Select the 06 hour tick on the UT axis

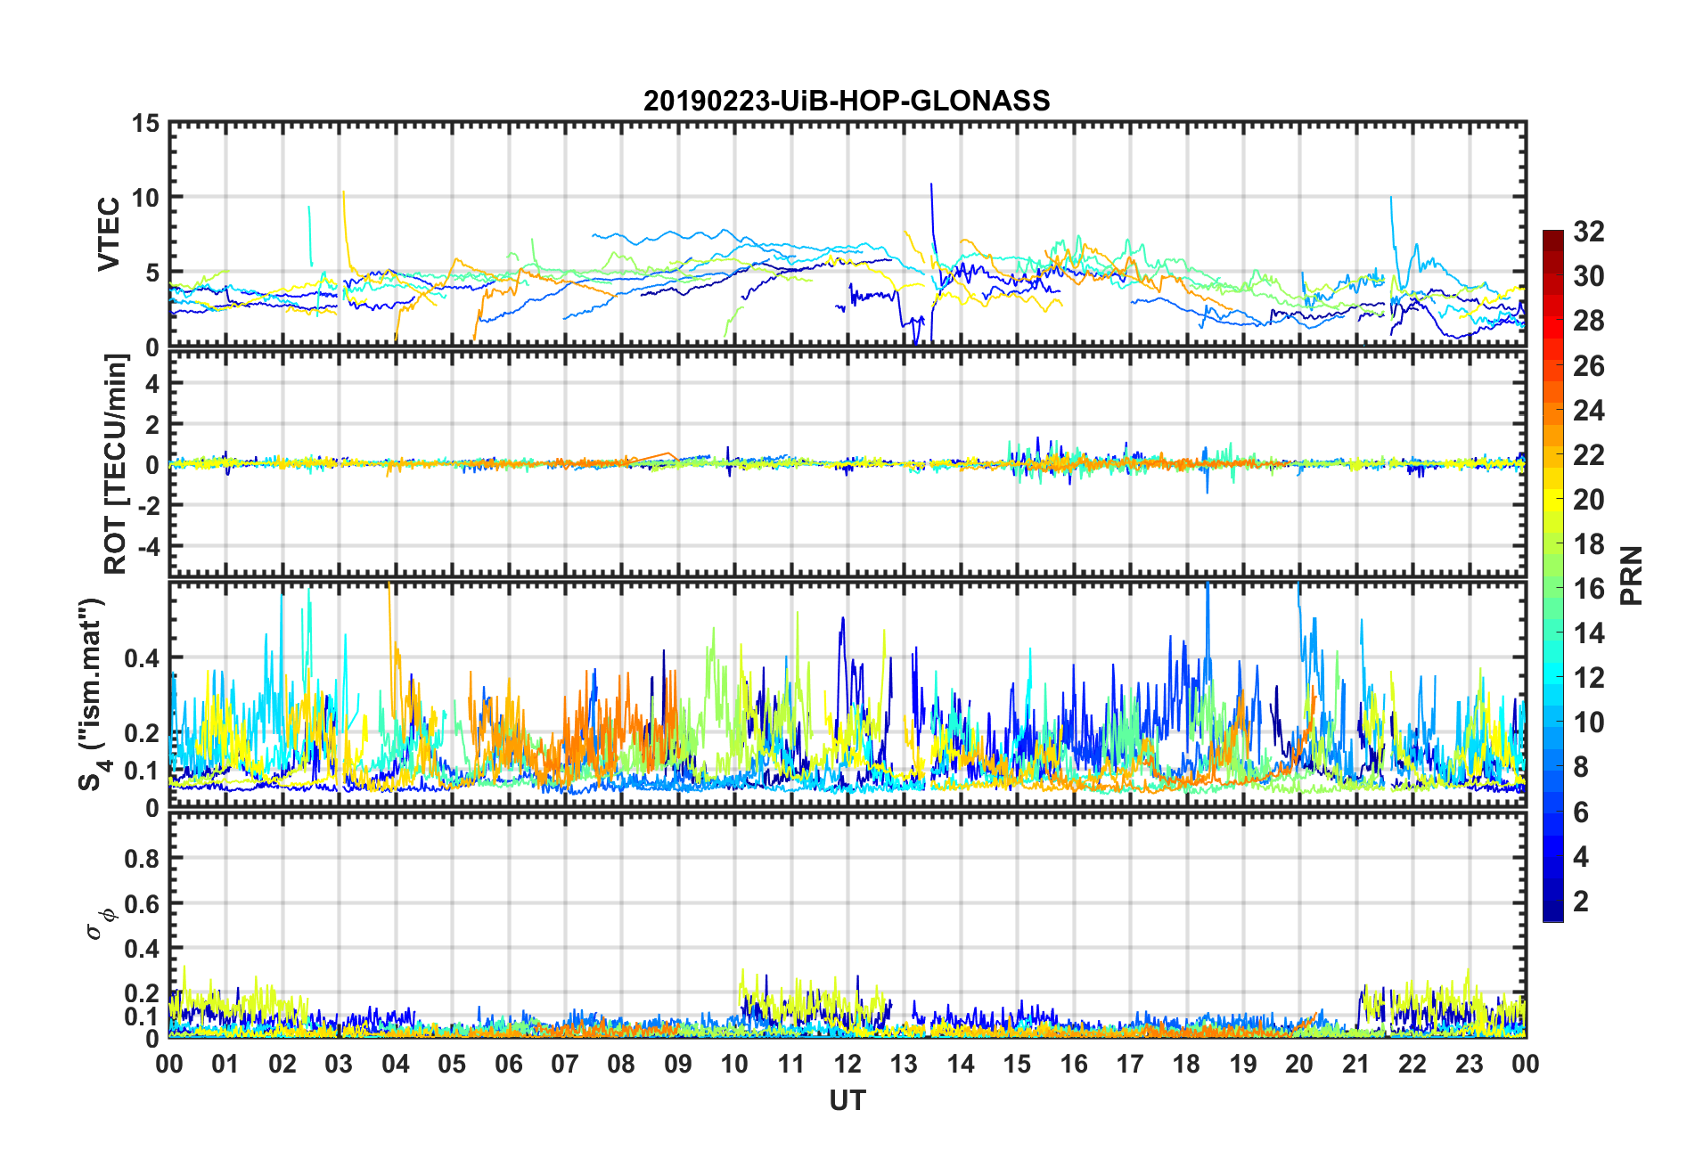tap(508, 1064)
